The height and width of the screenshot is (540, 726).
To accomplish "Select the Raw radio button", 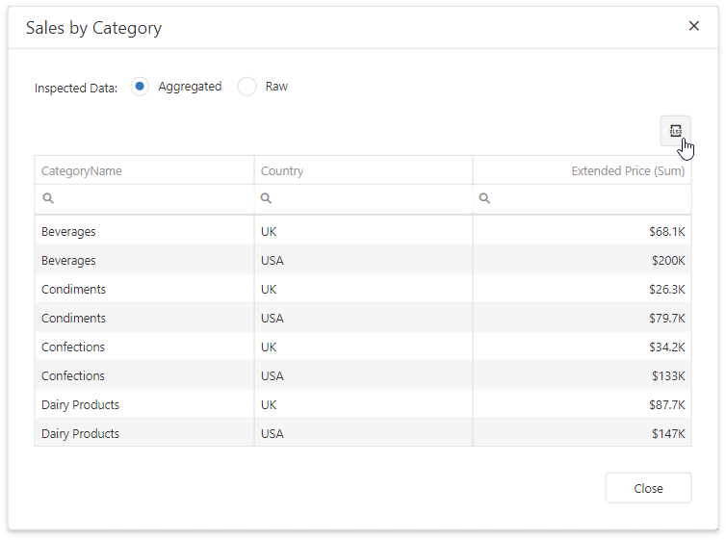I will click(x=247, y=87).
